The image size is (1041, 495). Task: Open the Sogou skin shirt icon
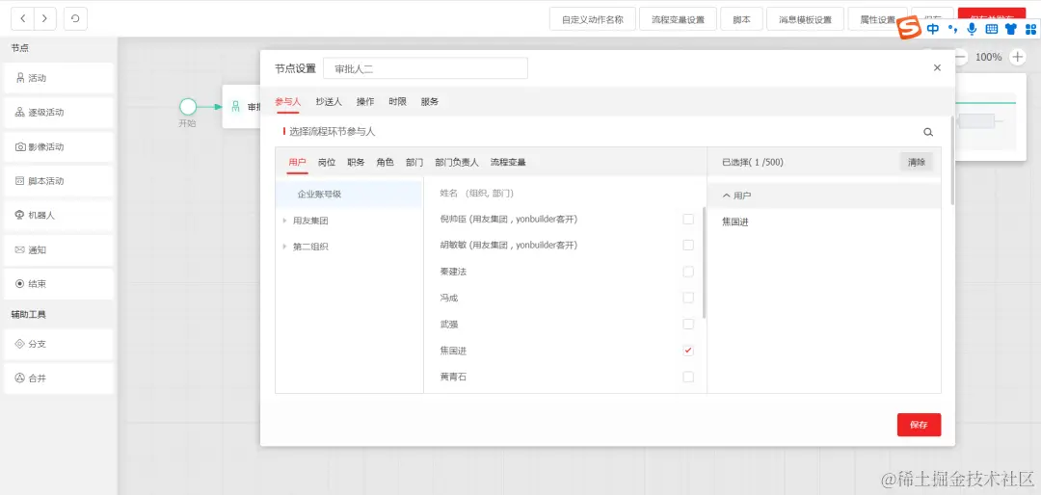(x=1011, y=29)
